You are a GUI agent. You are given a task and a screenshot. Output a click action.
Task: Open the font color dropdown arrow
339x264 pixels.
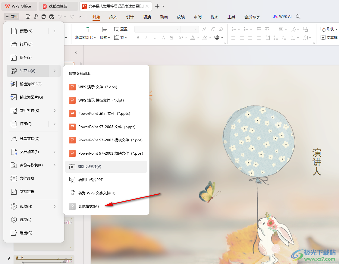[198, 38]
